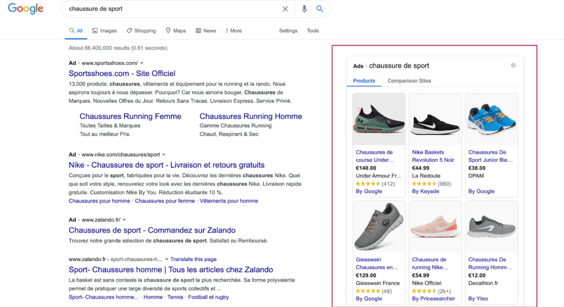Open 'Nike Baskets Revolution 5 Noir' product title
The height and width of the screenshot is (307, 564).
point(433,156)
